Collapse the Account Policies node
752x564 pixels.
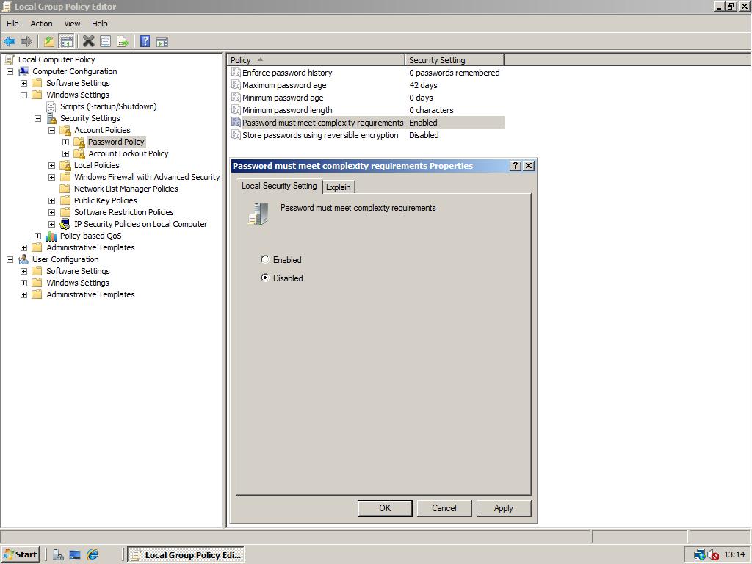52,130
